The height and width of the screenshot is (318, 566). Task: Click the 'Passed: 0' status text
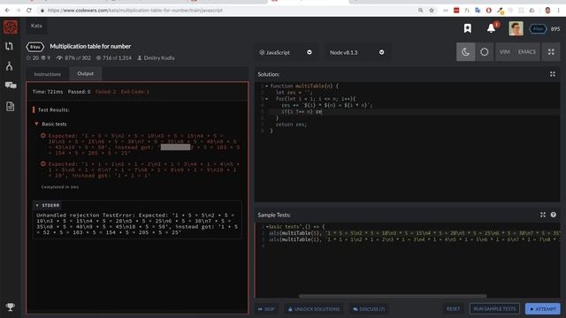(79, 92)
